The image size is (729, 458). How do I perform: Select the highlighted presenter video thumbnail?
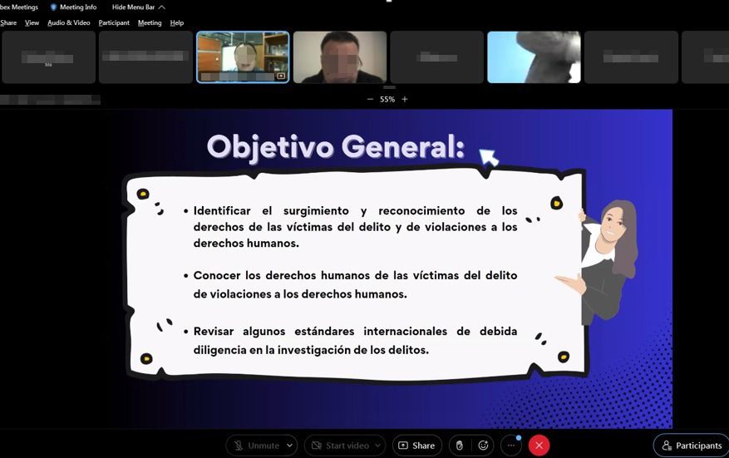point(243,55)
